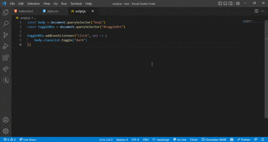Expand the breadcrumb ellipsis symbol picker
Image resolution: width=268 pixels, height=142 pixels.
pos(35,18)
